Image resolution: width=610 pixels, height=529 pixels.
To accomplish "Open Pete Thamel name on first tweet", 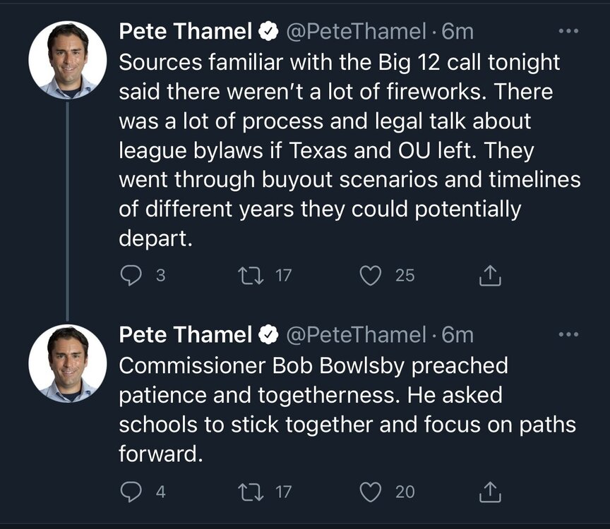I will [x=186, y=32].
